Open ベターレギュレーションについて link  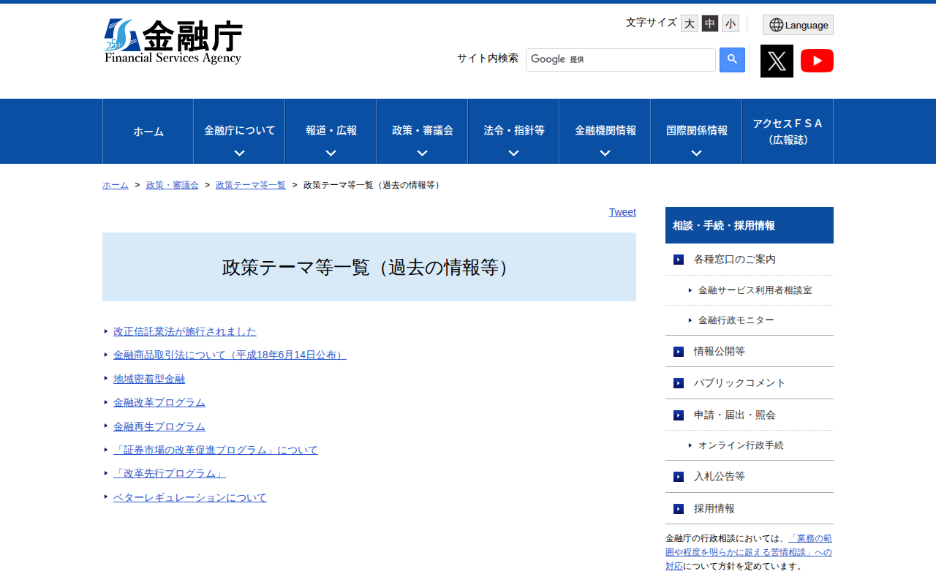click(x=190, y=497)
